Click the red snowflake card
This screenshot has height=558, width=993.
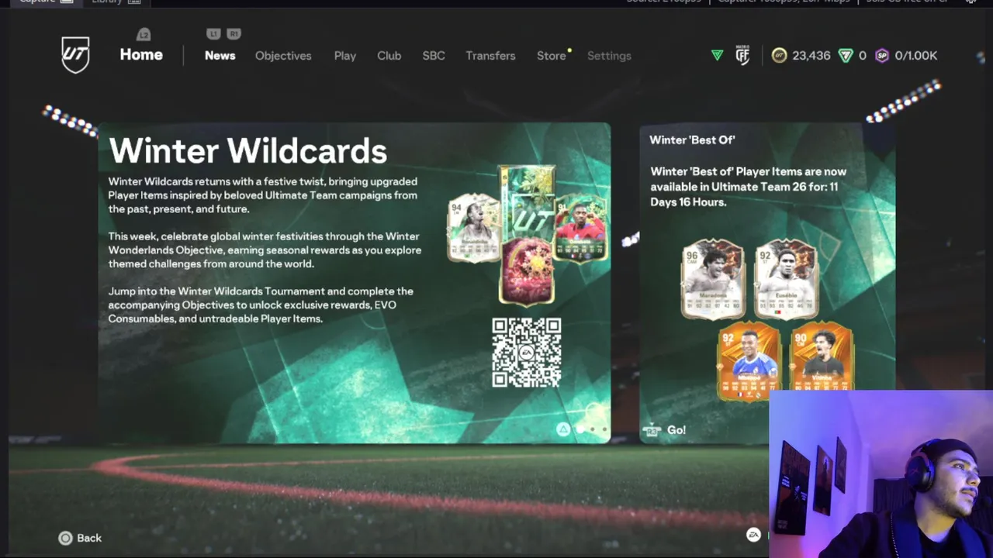(x=527, y=271)
